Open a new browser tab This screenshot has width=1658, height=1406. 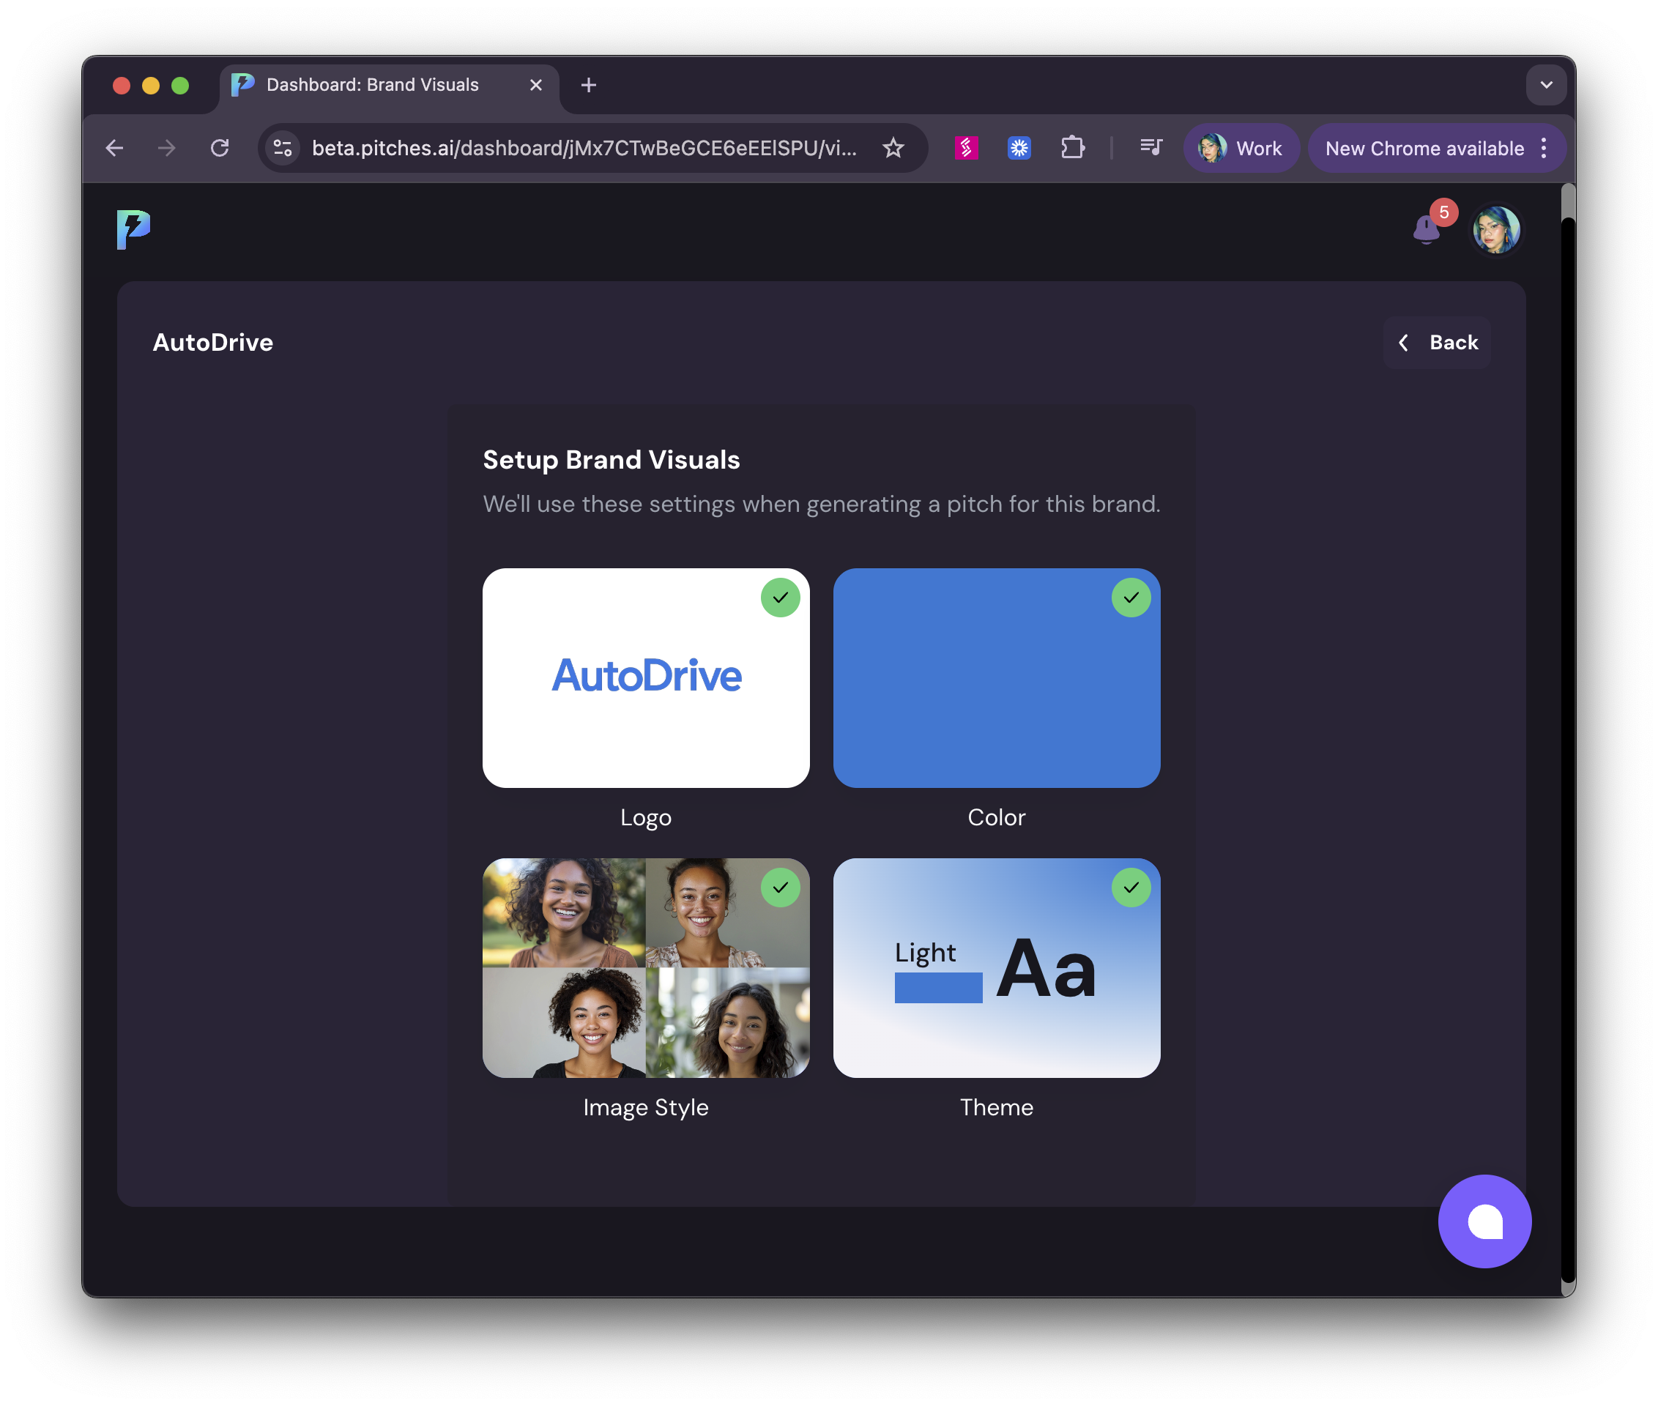click(588, 85)
